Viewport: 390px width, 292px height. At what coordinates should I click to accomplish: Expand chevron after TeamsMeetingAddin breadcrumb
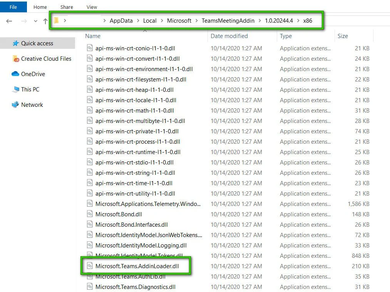pos(259,21)
